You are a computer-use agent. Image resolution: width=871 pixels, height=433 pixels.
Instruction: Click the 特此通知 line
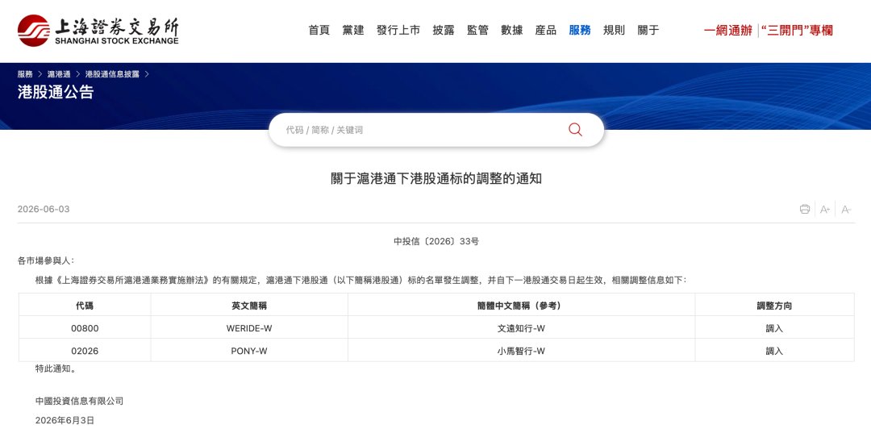[x=55, y=368]
